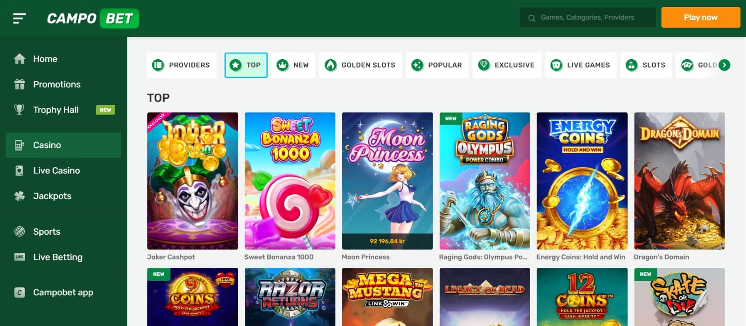Switch to the Golden Slots tab
746x326 pixels.
[x=360, y=65]
